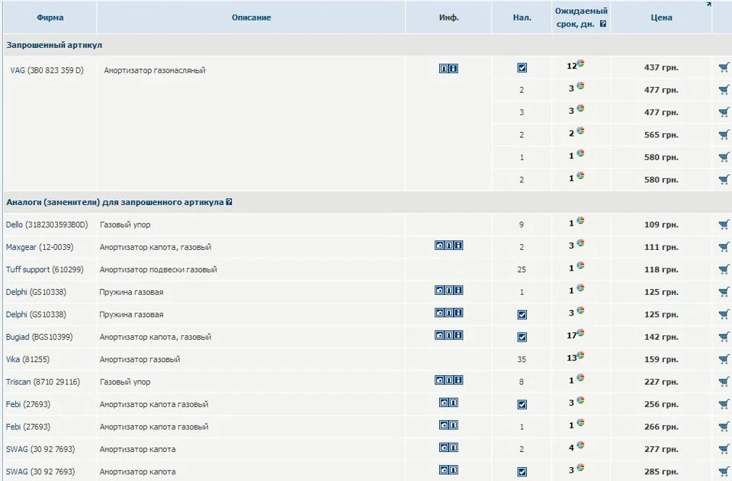Image resolution: width=732 pixels, height=481 pixels.
Task: Click the Описание column header
Action: (251, 18)
